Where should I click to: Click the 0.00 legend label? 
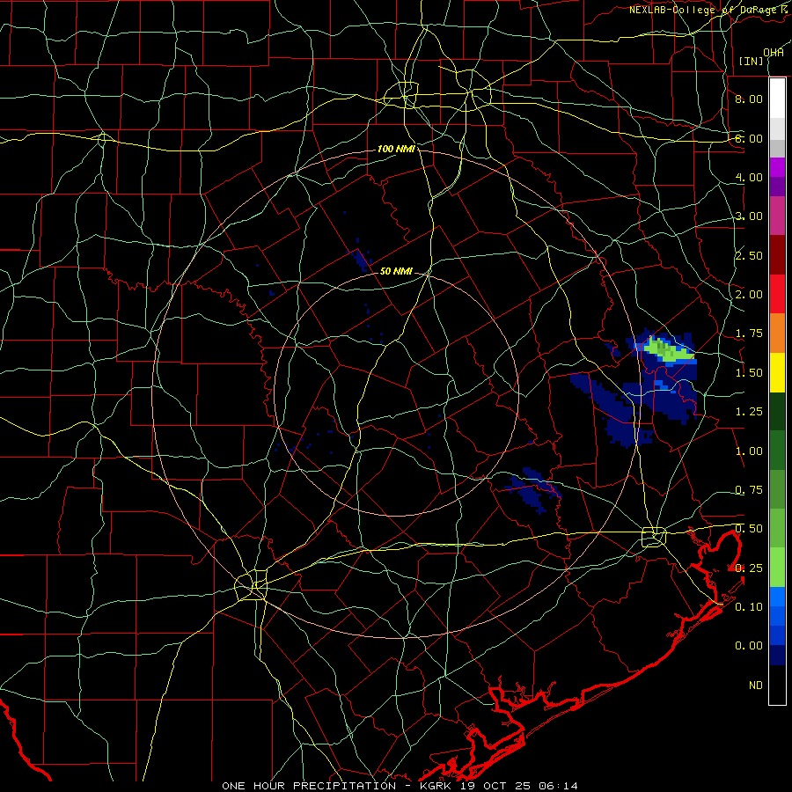pos(749,646)
